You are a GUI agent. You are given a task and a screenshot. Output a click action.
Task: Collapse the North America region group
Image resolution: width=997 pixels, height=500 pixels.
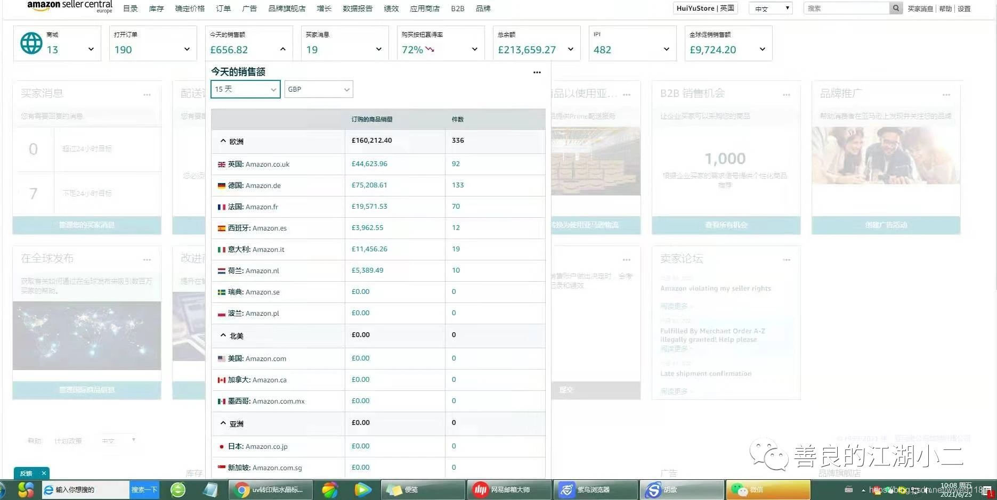(x=223, y=335)
